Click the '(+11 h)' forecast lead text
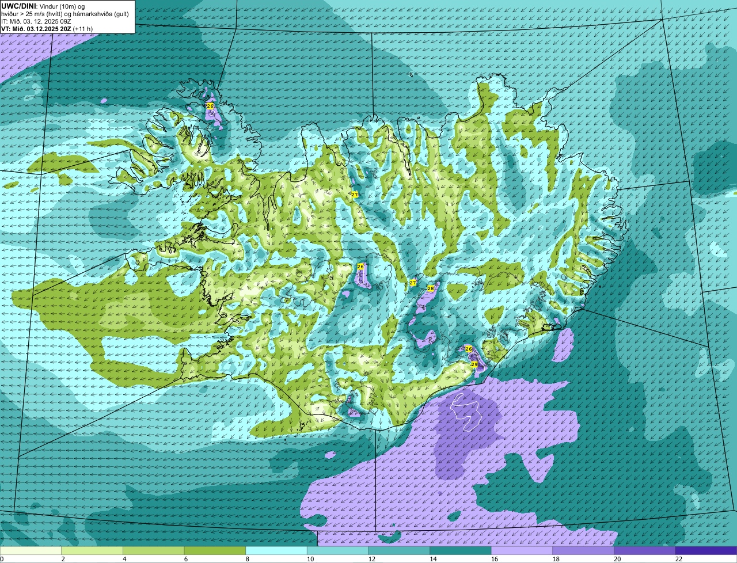 (83, 29)
